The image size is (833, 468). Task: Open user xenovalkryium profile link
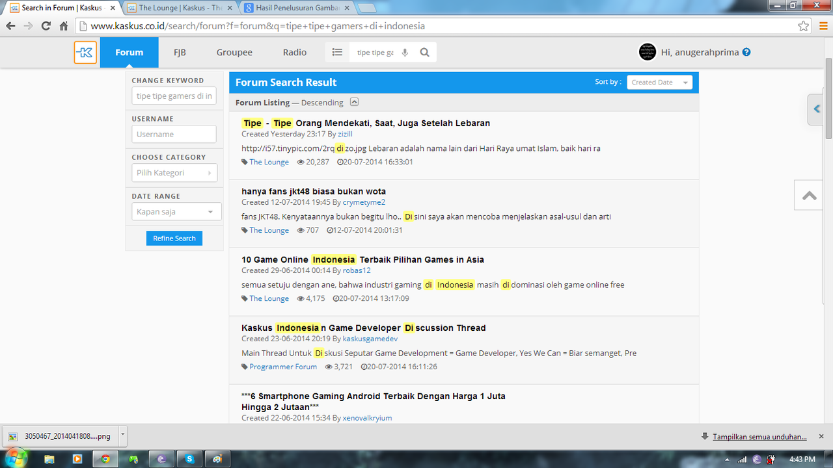coord(368,419)
